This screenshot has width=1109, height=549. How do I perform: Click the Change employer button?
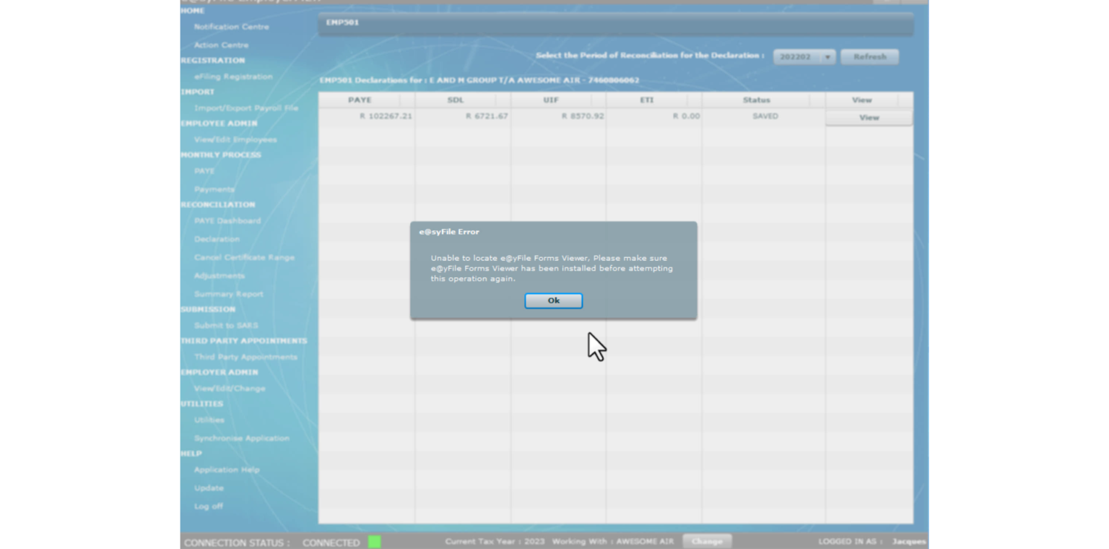[x=707, y=541]
